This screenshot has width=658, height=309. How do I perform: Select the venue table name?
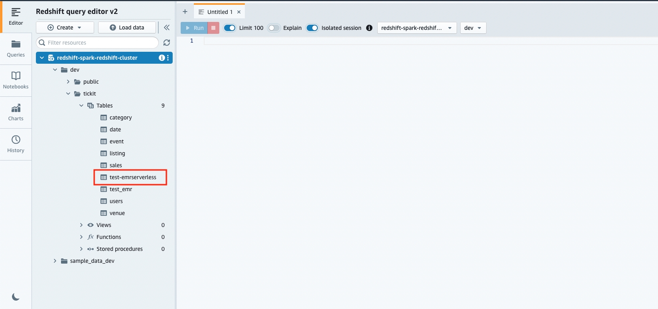pyautogui.click(x=117, y=213)
